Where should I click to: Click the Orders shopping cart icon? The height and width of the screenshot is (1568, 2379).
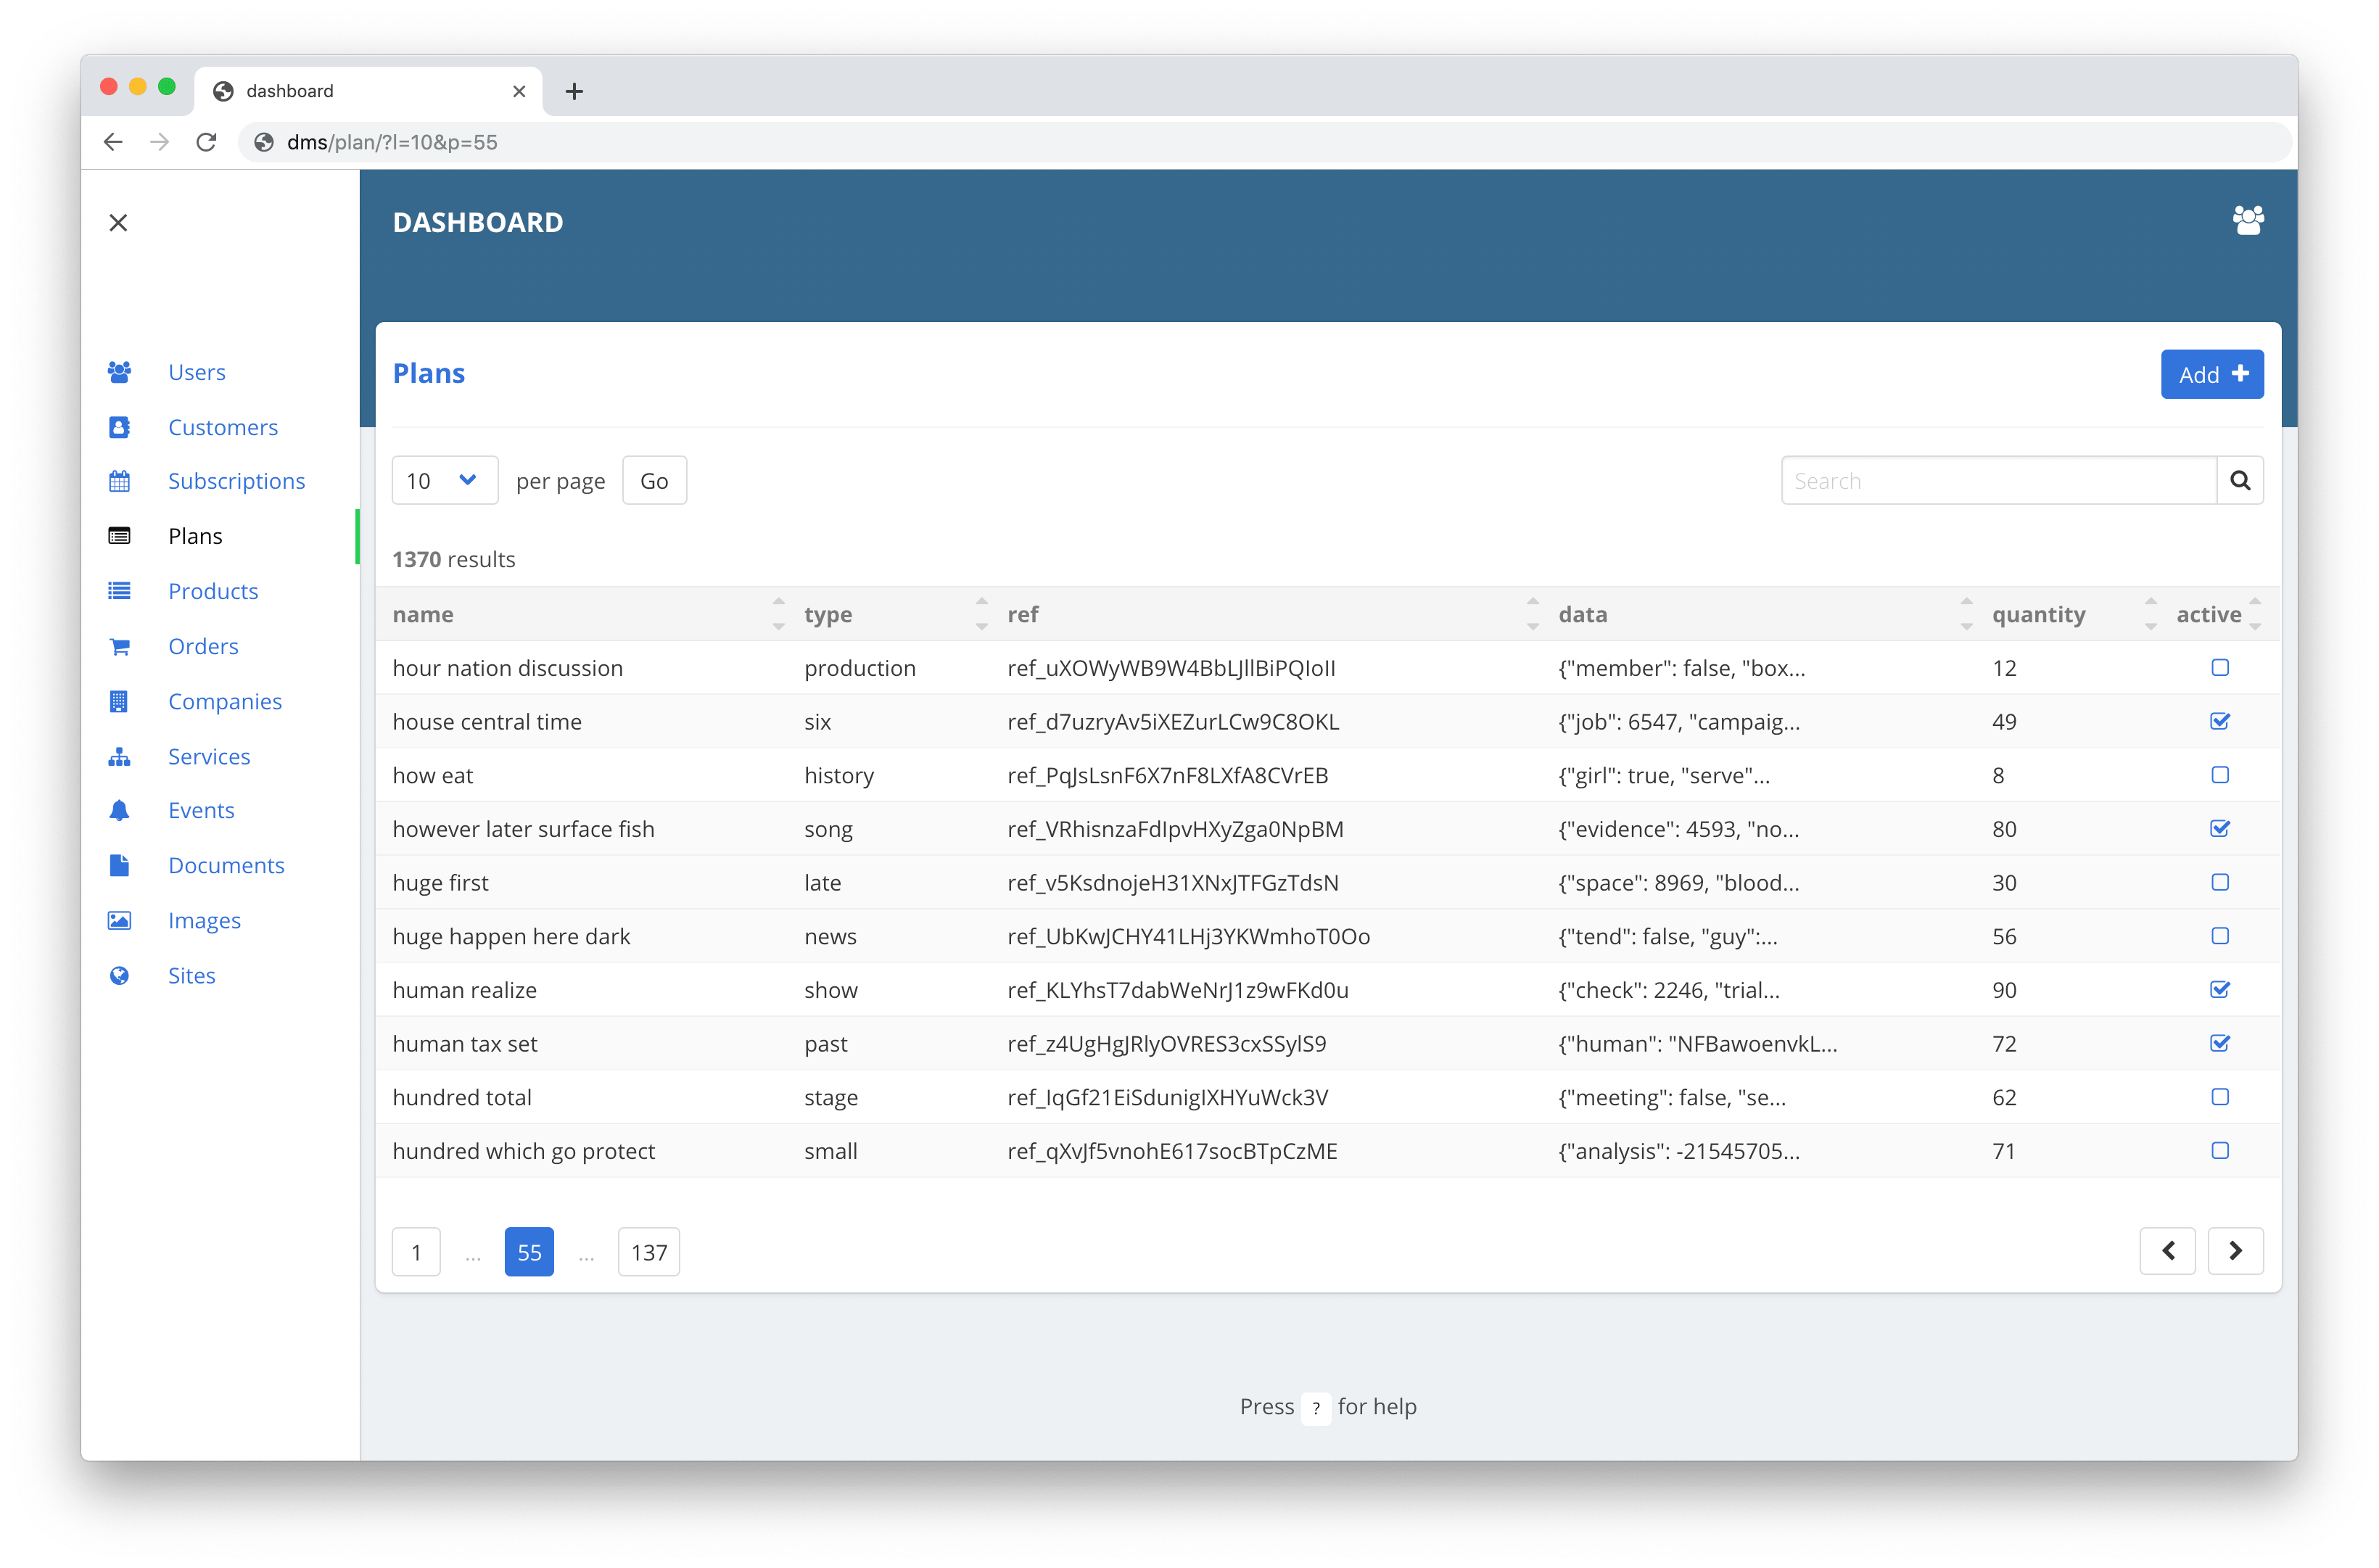(x=119, y=646)
